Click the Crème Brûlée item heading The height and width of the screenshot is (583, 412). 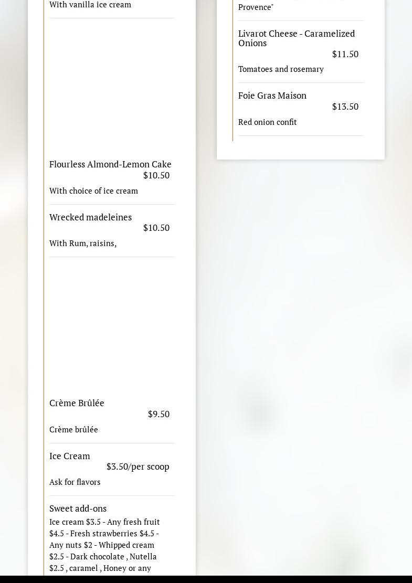coord(77,403)
